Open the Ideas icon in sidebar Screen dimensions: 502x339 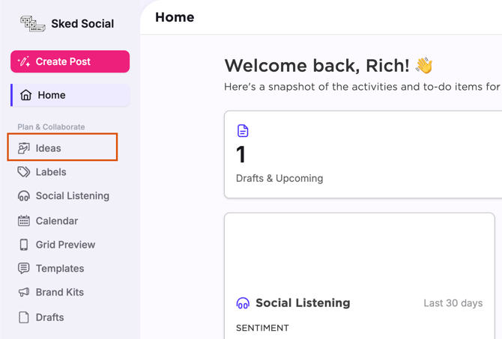point(24,148)
